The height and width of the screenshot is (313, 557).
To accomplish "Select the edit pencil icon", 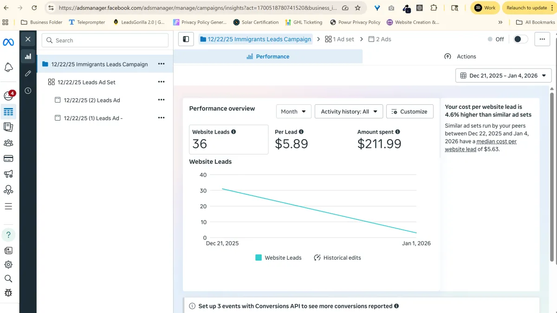I will pyautogui.click(x=28, y=73).
